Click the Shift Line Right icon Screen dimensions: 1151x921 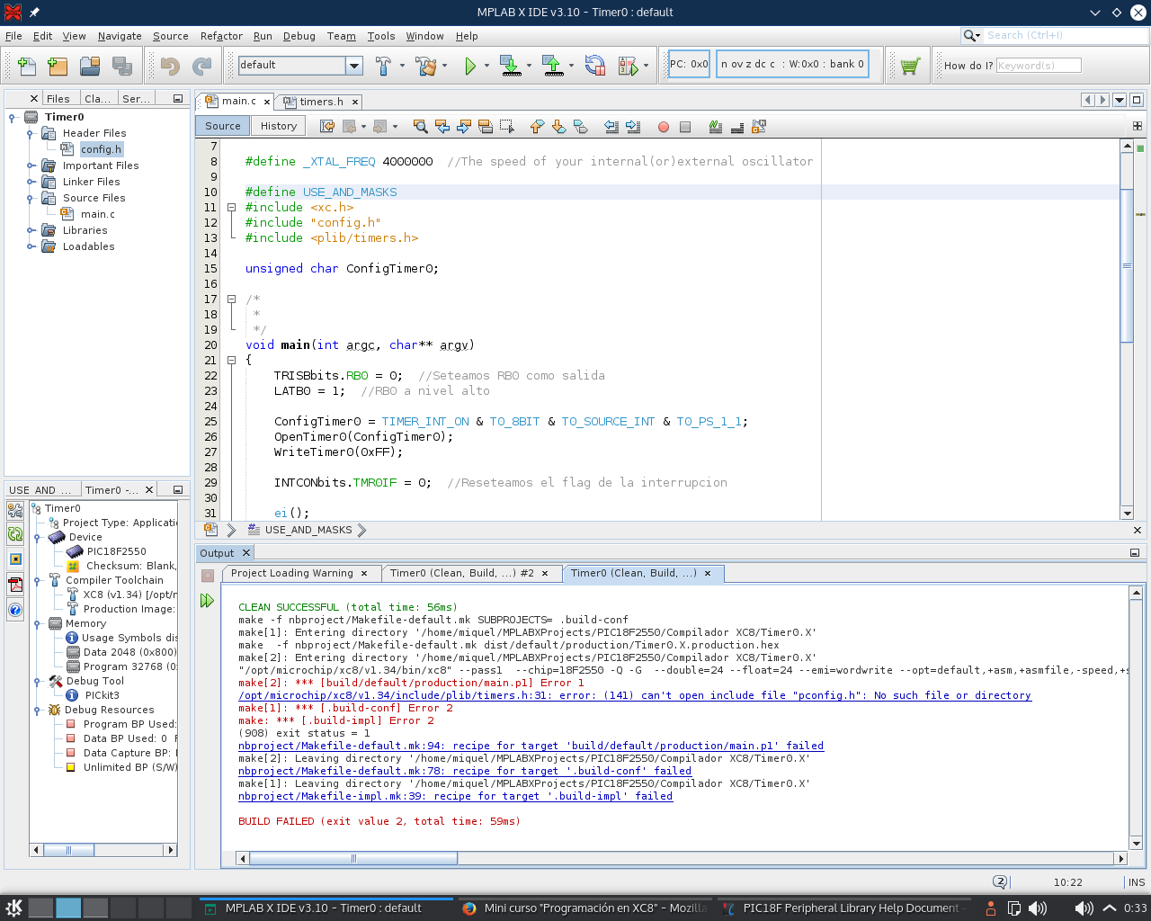633,127
